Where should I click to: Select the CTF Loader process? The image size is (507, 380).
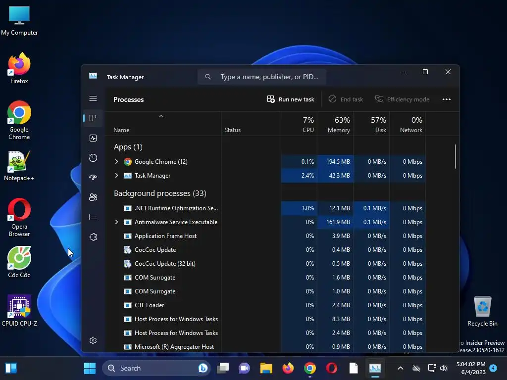coord(265,305)
